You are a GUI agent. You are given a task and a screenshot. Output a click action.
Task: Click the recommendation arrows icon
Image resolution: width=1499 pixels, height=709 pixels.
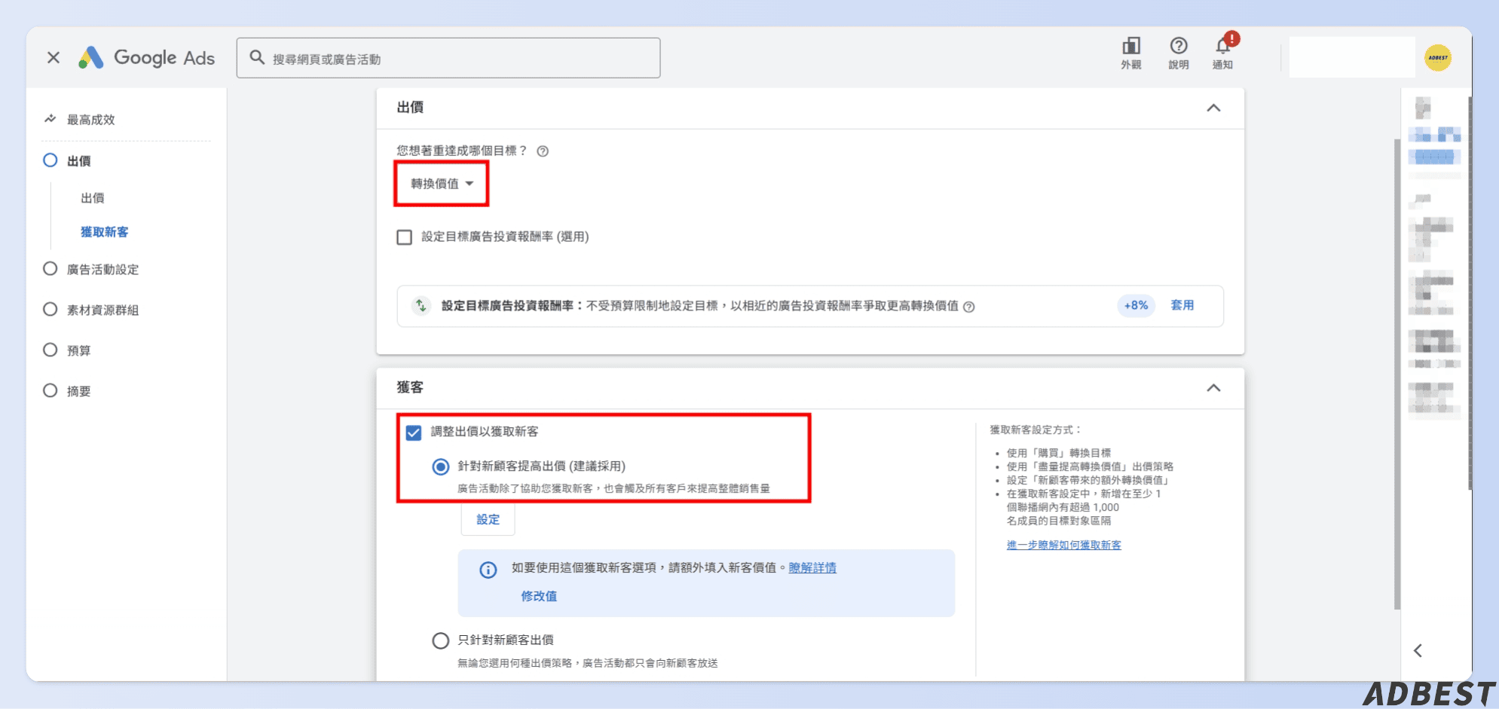(x=421, y=305)
